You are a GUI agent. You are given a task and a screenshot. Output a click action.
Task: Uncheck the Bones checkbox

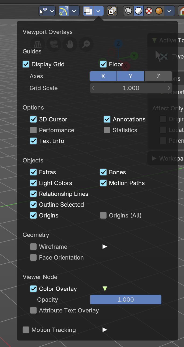(103, 172)
